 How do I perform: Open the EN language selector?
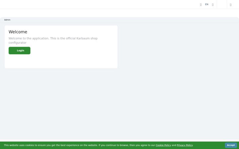206,4
